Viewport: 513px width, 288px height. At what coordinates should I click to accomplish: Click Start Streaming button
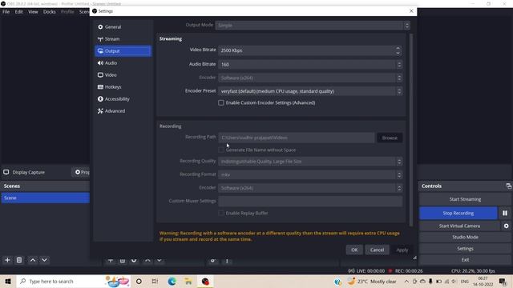[x=465, y=199]
